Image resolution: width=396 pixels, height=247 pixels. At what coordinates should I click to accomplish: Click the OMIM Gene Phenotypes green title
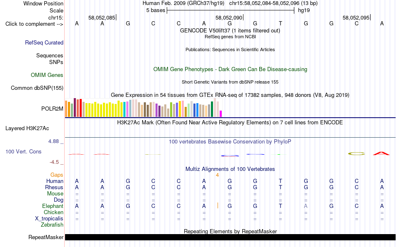[x=231, y=69]
